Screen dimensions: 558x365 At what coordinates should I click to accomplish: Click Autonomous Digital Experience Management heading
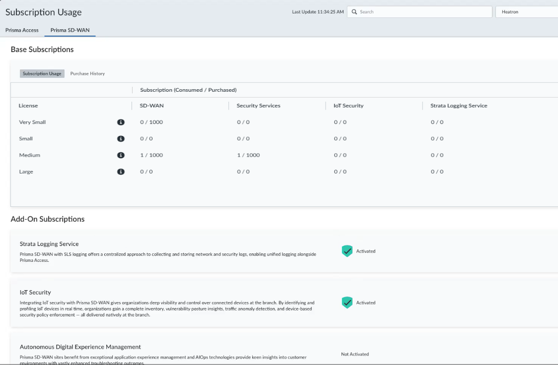click(x=80, y=347)
